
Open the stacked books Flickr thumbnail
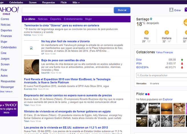click(x=179, y=121)
